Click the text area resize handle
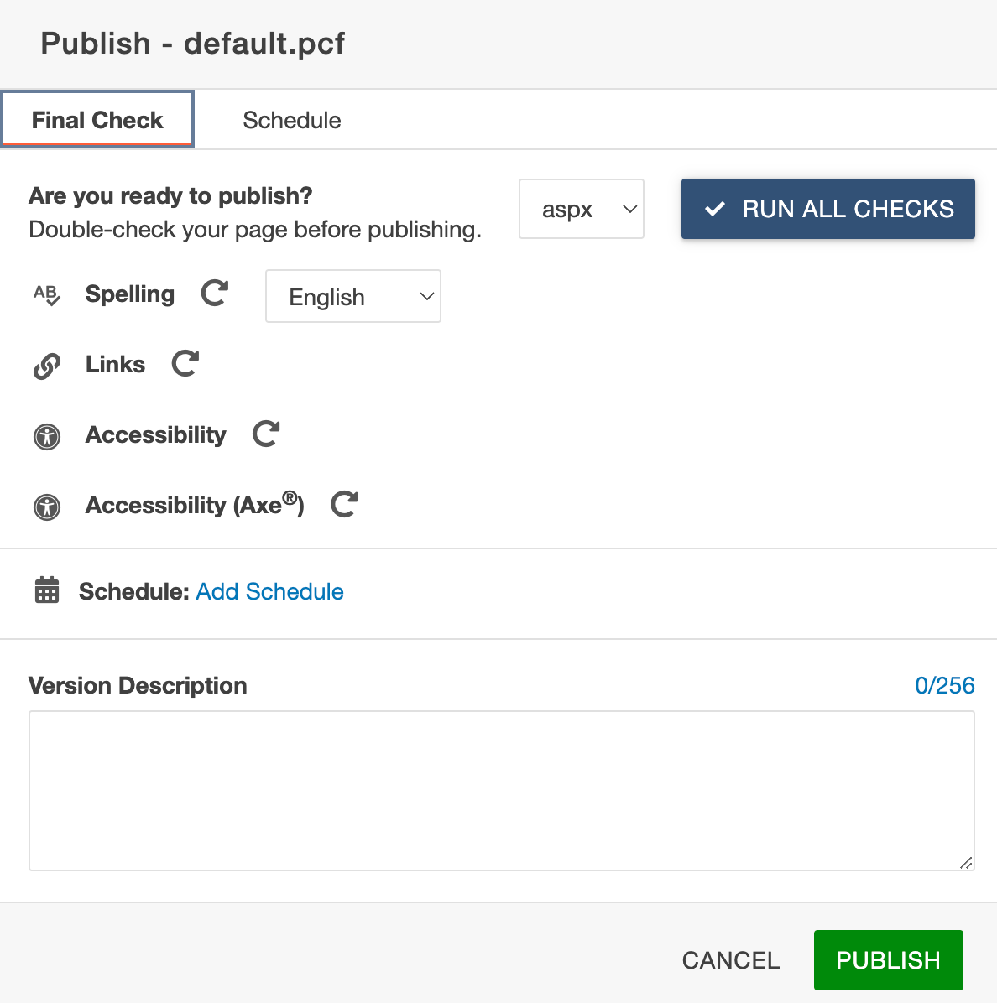Viewport: 997px width, 1003px height. [x=966, y=863]
